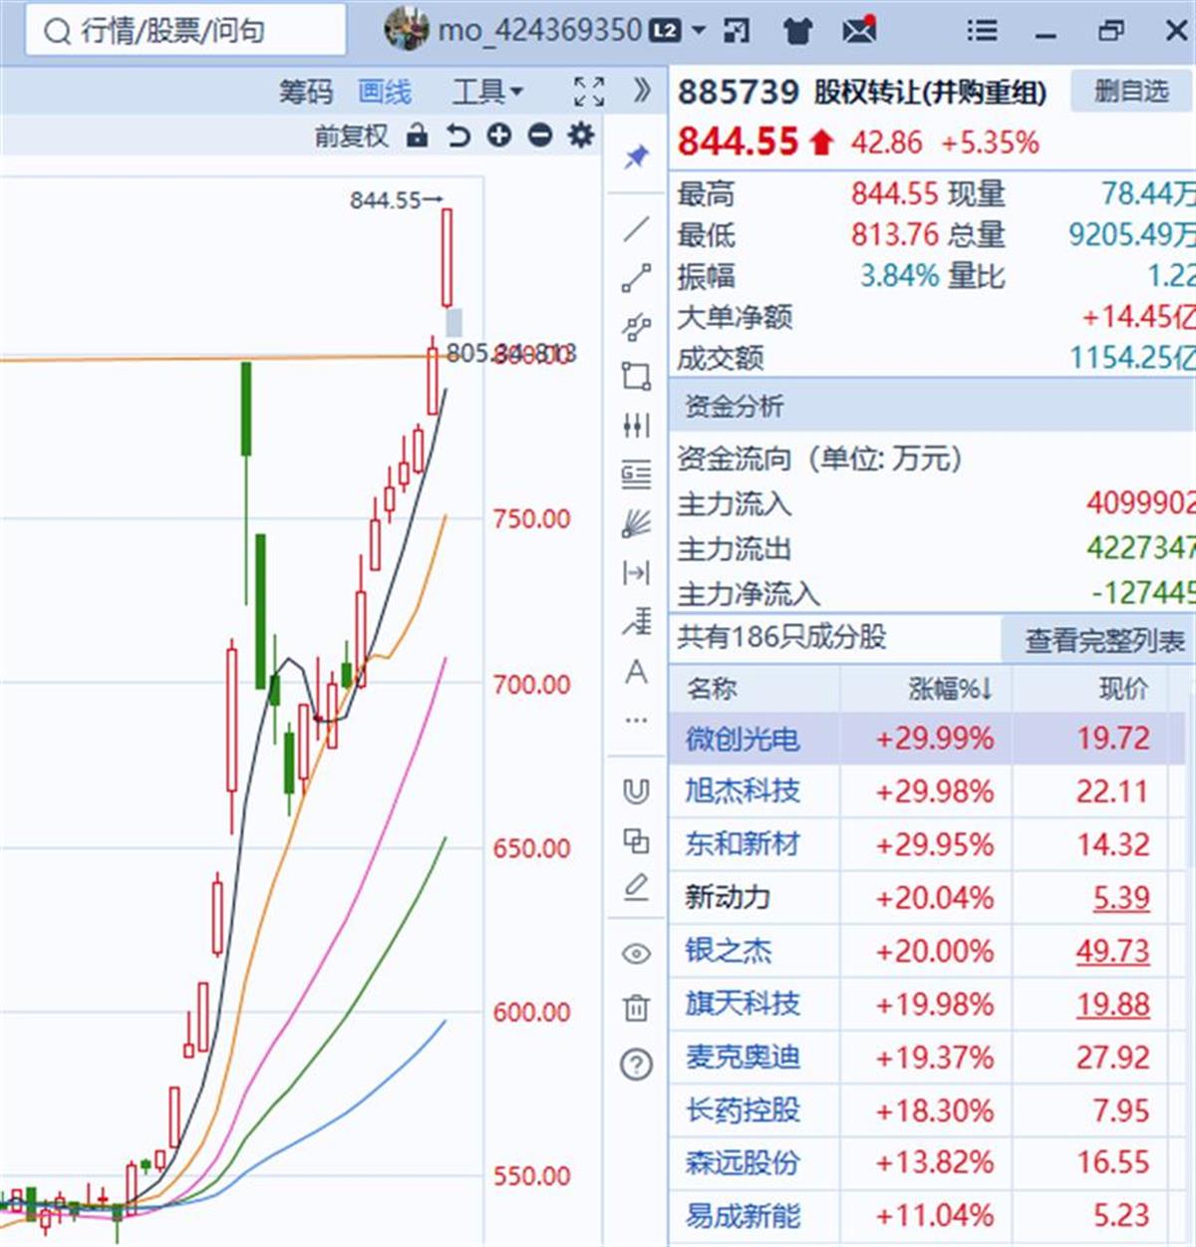Viewport: 1196px width, 1247px height.
Task: Open the drawing tools help icon
Action: coord(636,1065)
